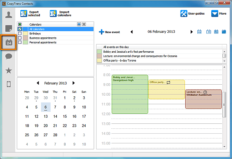Screen dimensions: 232x159
Task: Click the New event button
Action: 110,32
